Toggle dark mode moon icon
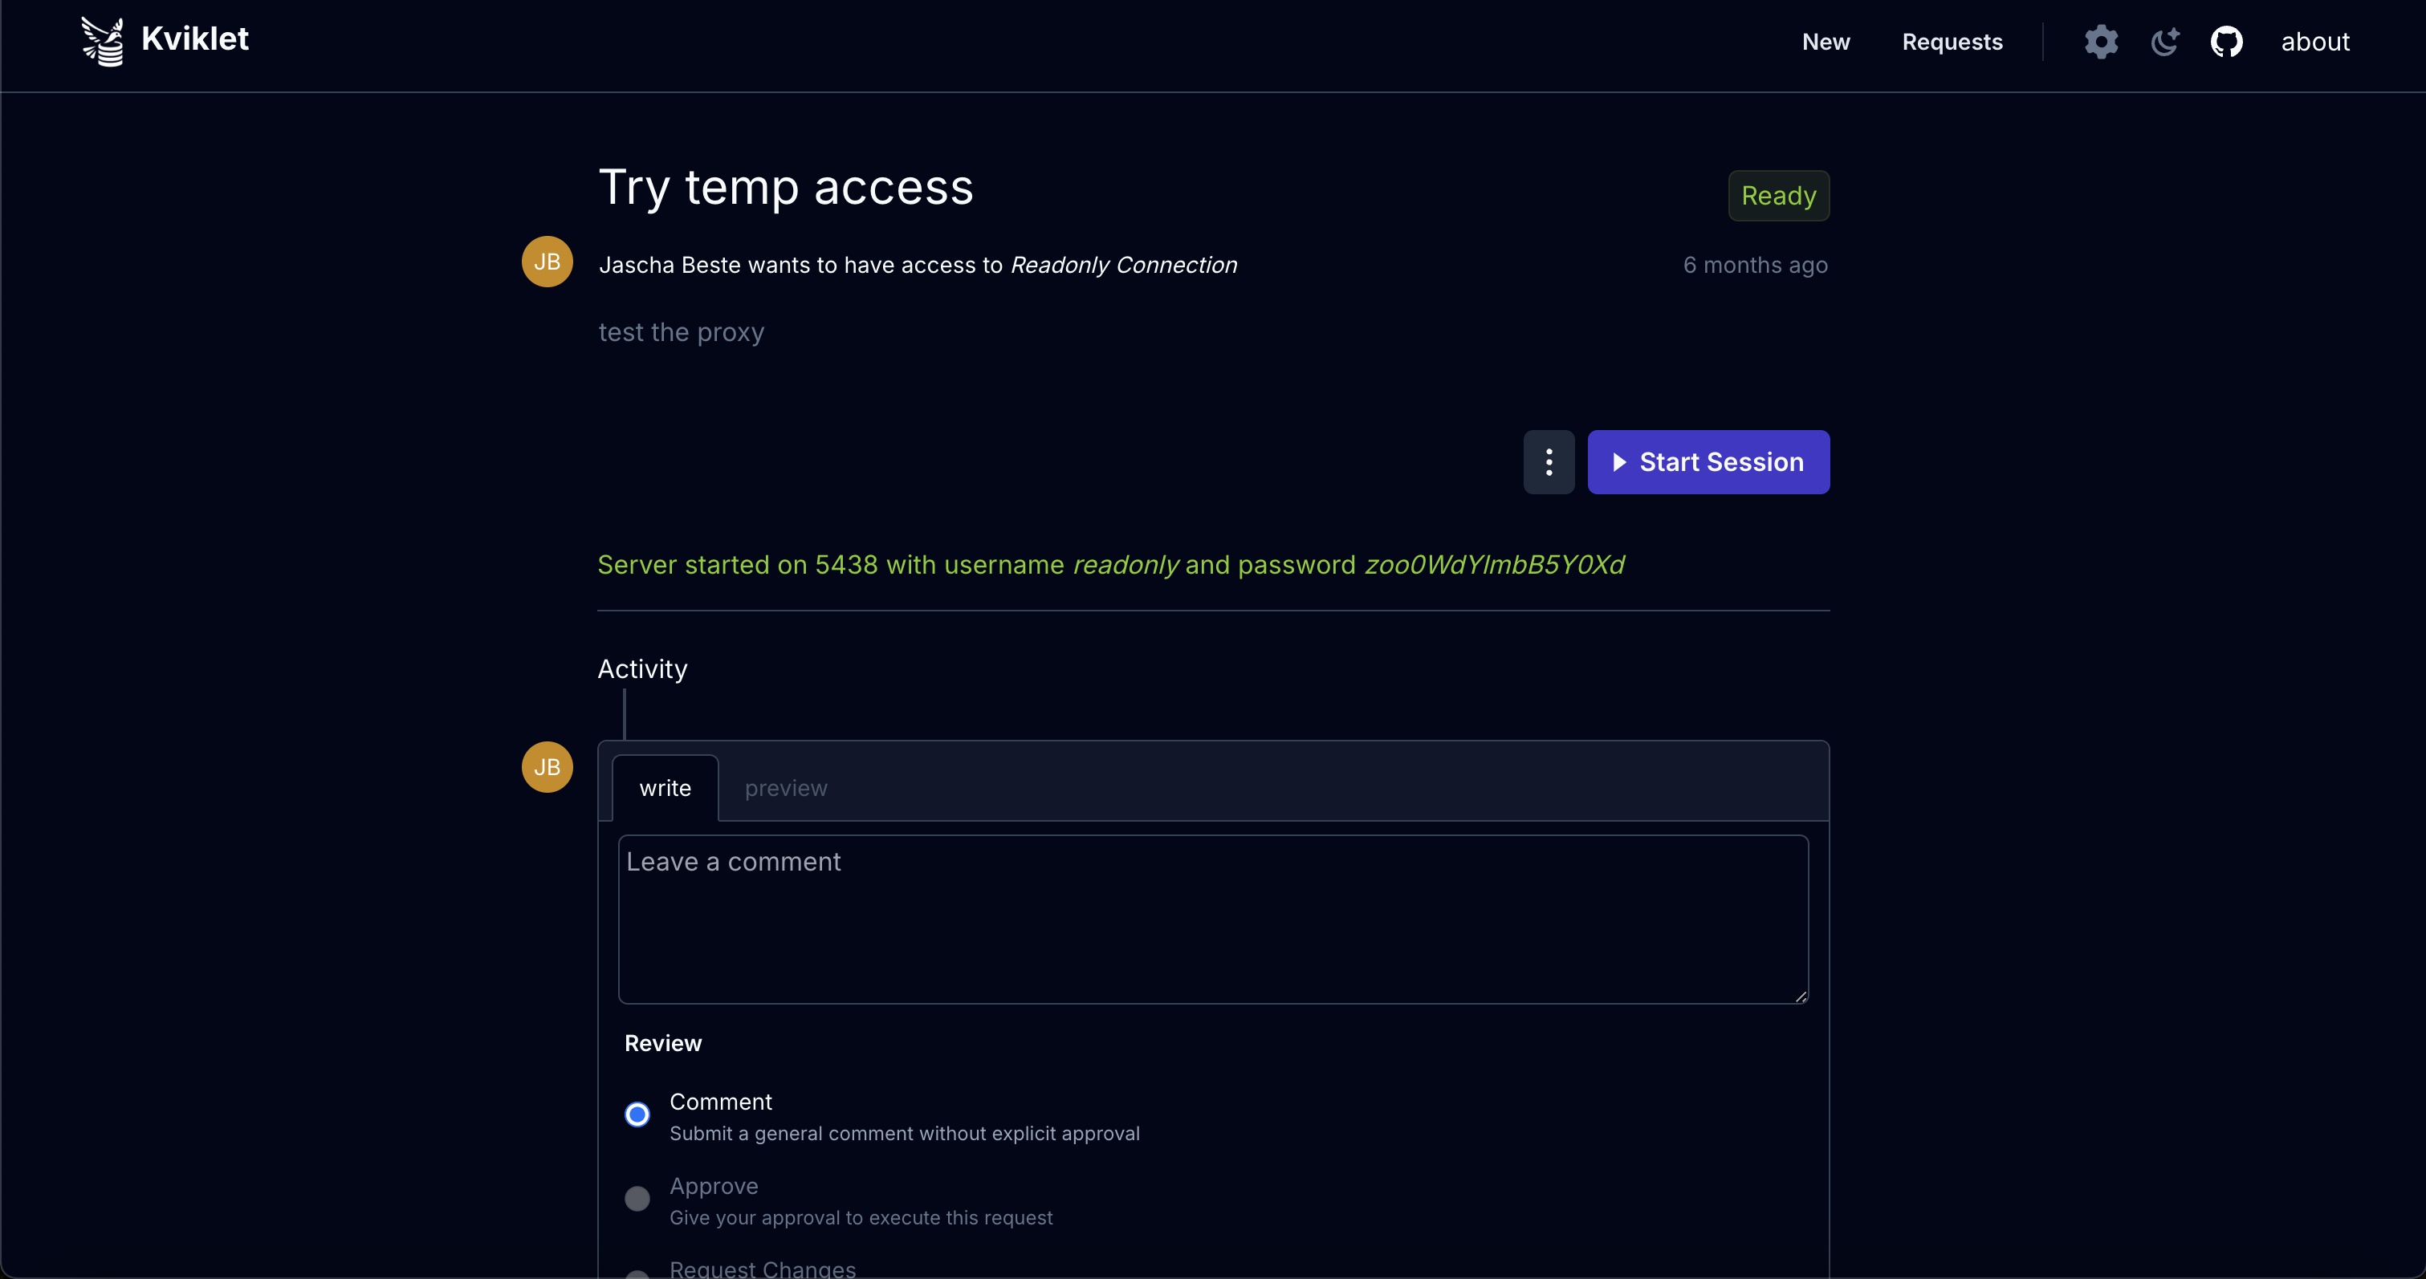2426x1279 pixels. tap(2164, 42)
